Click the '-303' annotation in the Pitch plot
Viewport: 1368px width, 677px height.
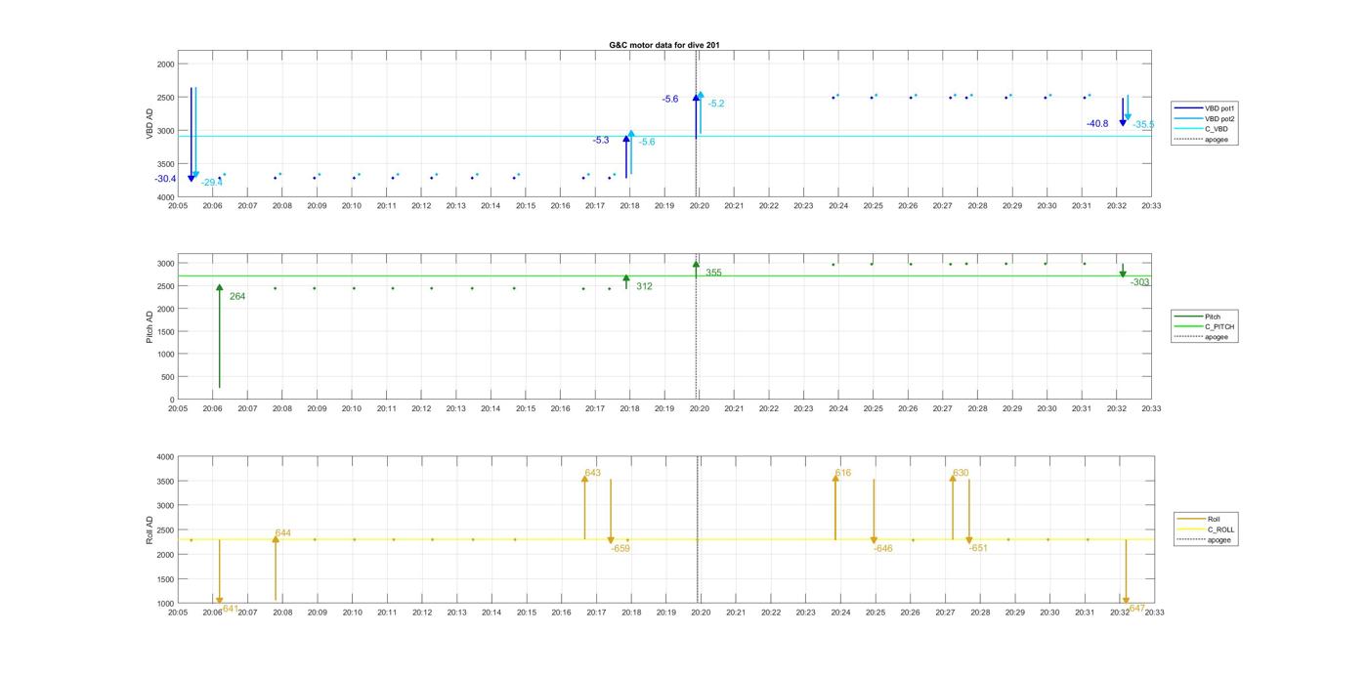point(1140,282)
